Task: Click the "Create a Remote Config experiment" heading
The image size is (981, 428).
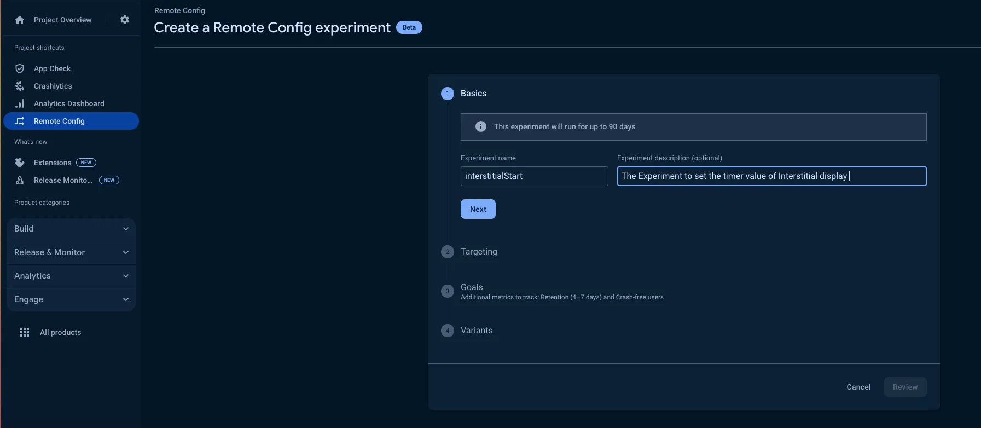Action: click(x=272, y=27)
